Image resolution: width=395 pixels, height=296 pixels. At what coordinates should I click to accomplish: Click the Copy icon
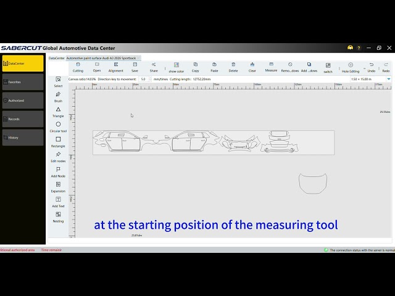[x=195, y=67]
